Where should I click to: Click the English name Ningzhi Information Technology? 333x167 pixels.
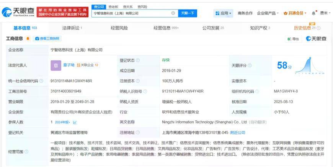coord(204,122)
